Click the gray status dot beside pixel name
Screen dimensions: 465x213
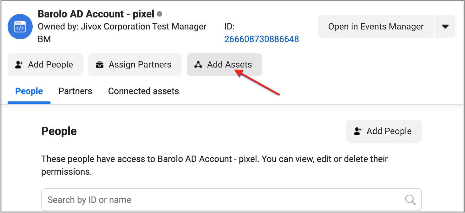(x=160, y=14)
